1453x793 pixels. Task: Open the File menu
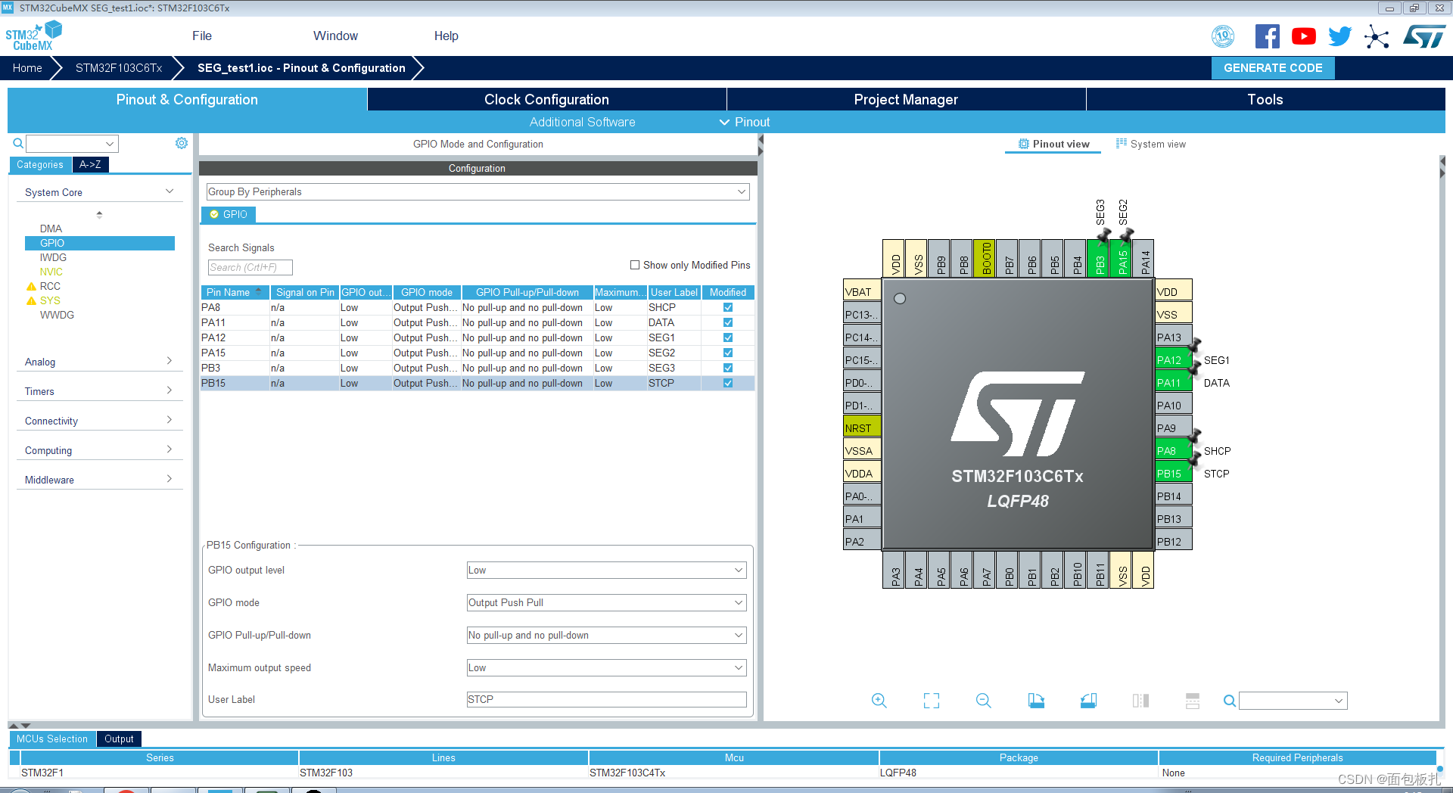202,36
